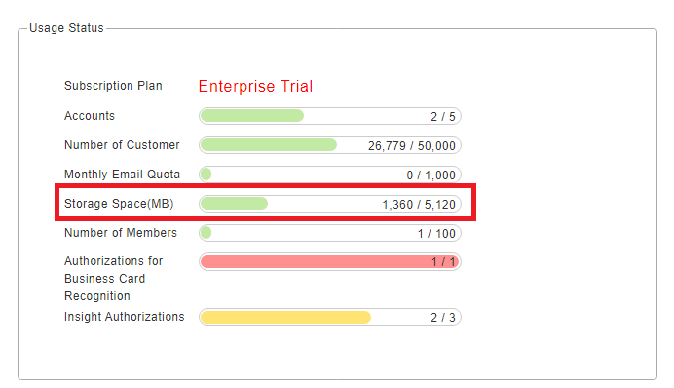The image size is (674, 388).
Task: Click the Usage Status section title
Action: [66, 28]
